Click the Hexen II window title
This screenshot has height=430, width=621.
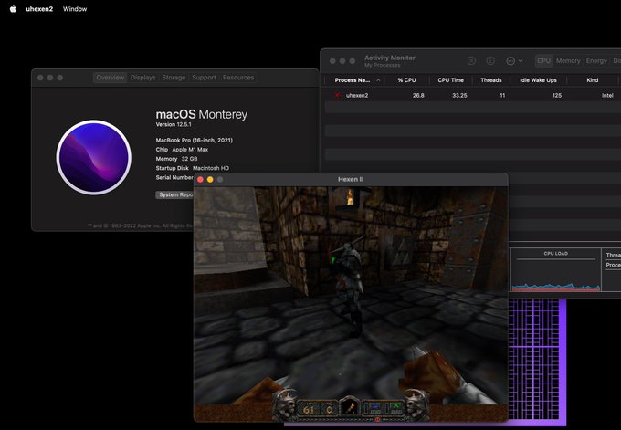pyautogui.click(x=351, y=179)
